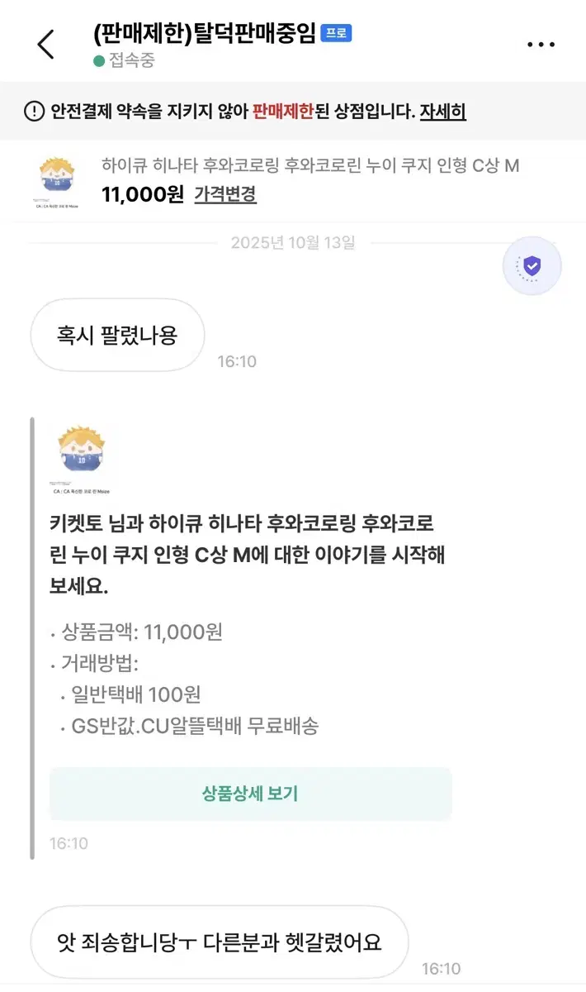Open 자세히 link about sales restriction
The height and width of the screenshot is (992, 586).
click(442, 112)
